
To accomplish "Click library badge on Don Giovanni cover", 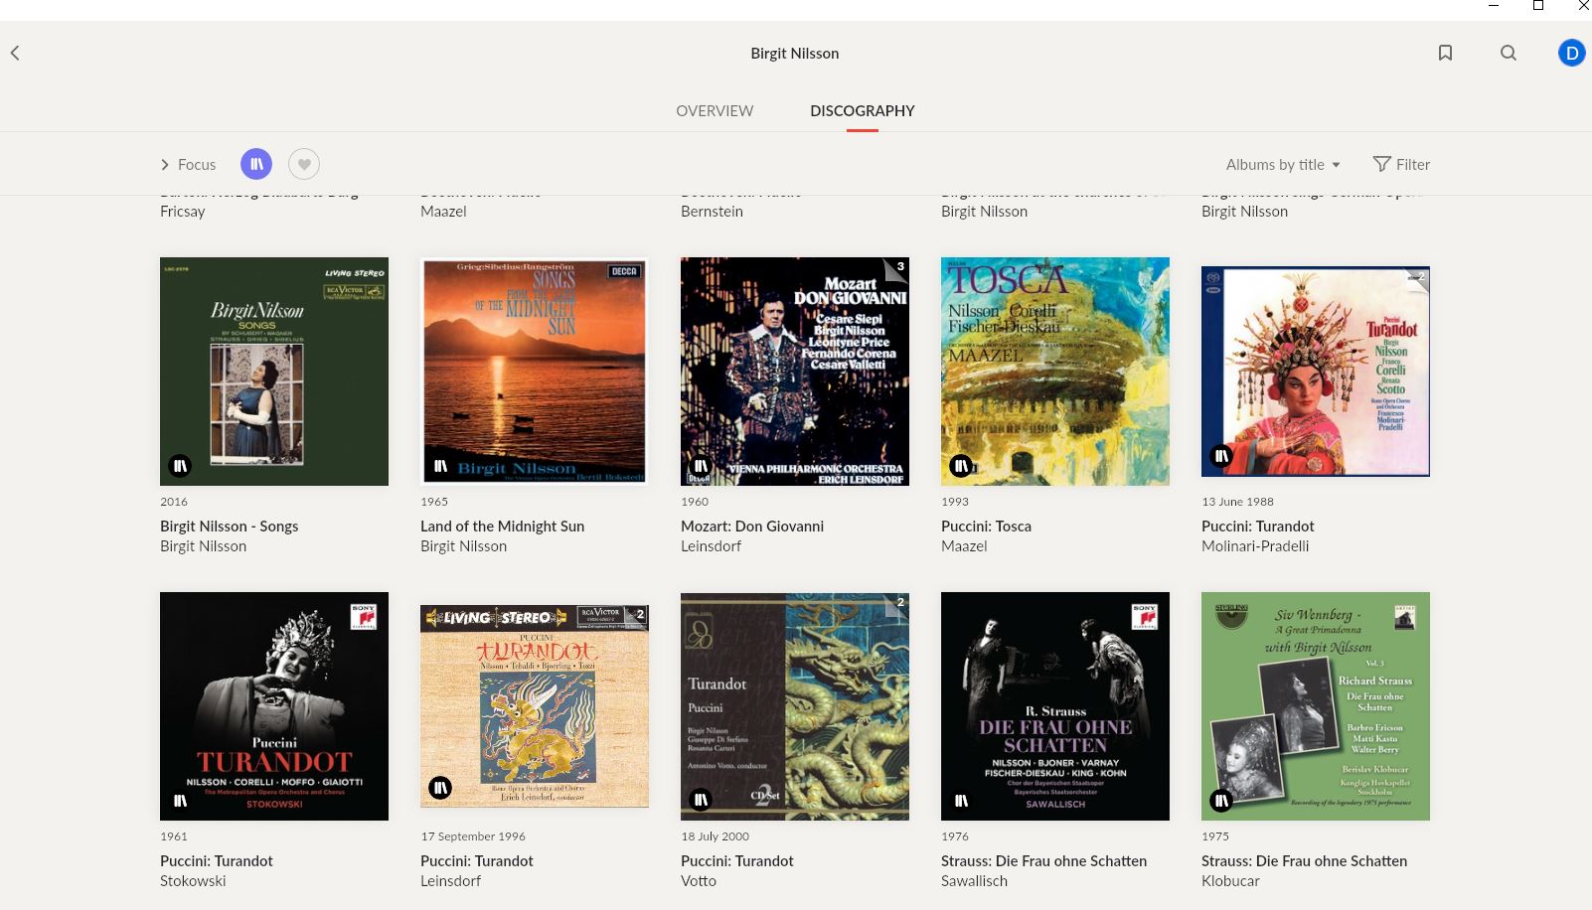I will click(701, 465).
